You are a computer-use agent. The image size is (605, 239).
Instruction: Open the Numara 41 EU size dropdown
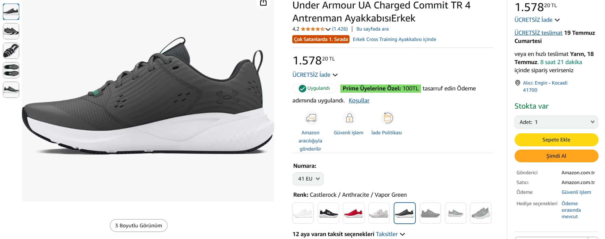308,179
